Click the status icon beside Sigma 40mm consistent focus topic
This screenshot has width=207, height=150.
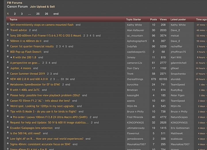click(x=8, y=143)
